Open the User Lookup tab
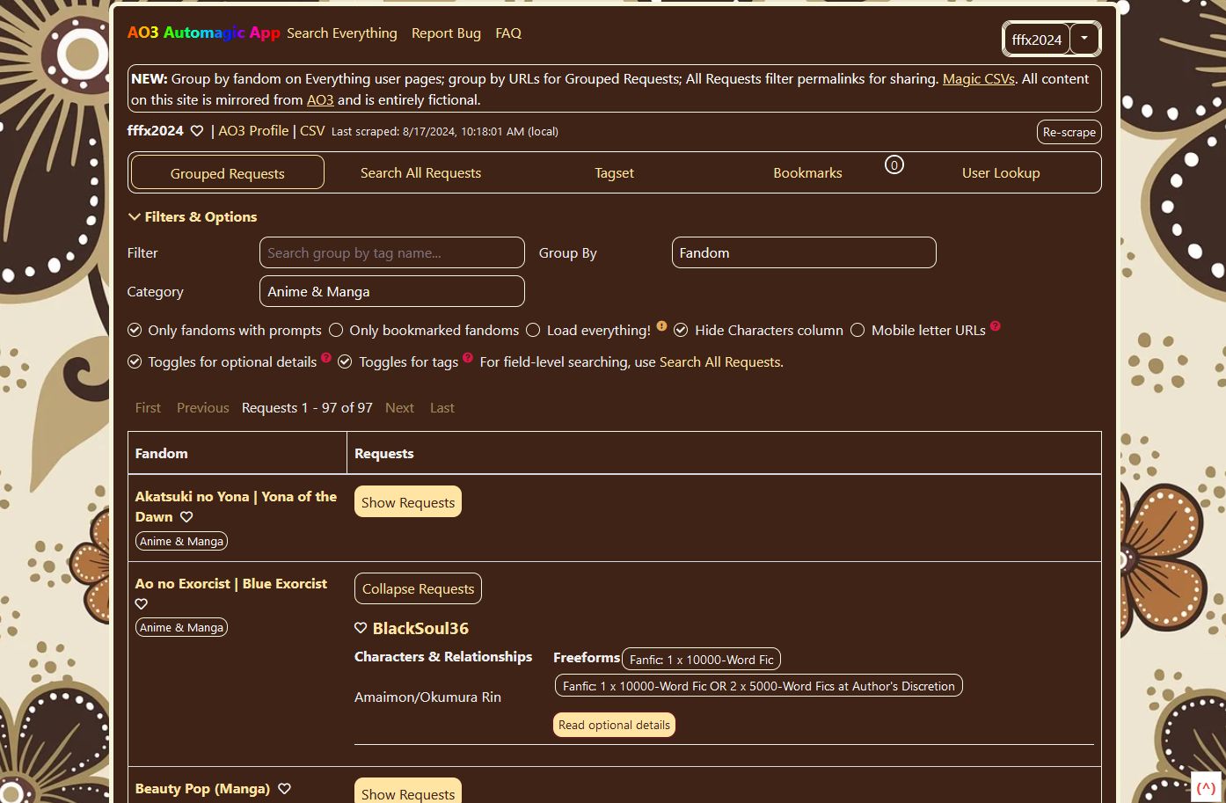The image size is (1226, 803). pos(1001,173)
